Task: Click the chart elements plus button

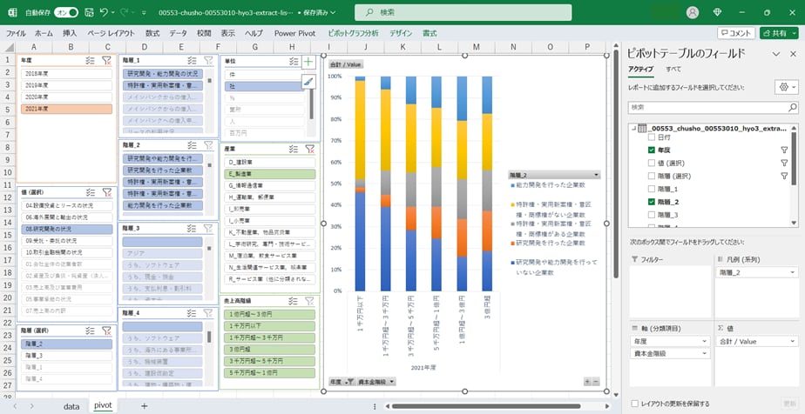Action: click(x=308, y=63)
